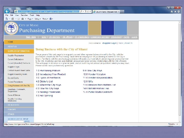Open the Print dropdown arrow

[x=26, y=19]
